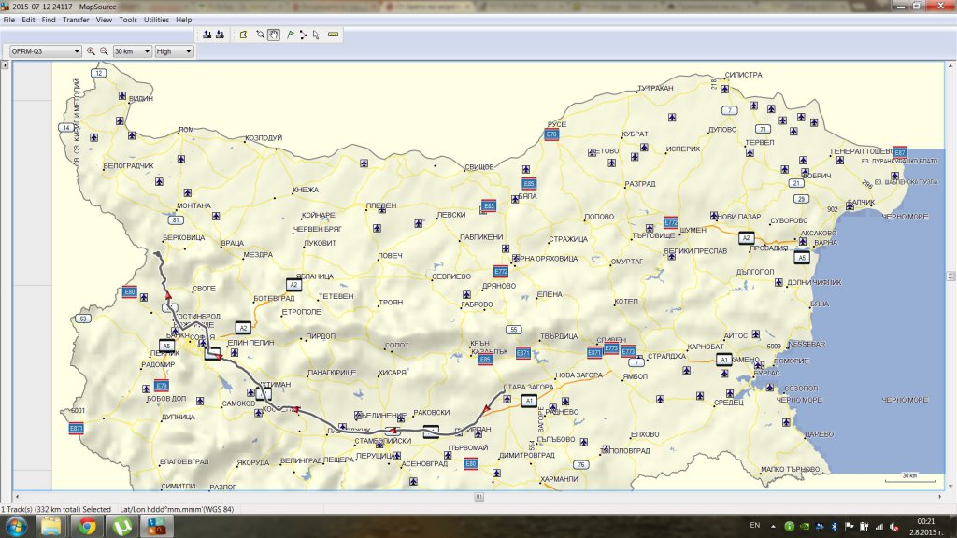Click the vertical scrollbar thumb on the map
957x538 pixels.
(950, 276)
